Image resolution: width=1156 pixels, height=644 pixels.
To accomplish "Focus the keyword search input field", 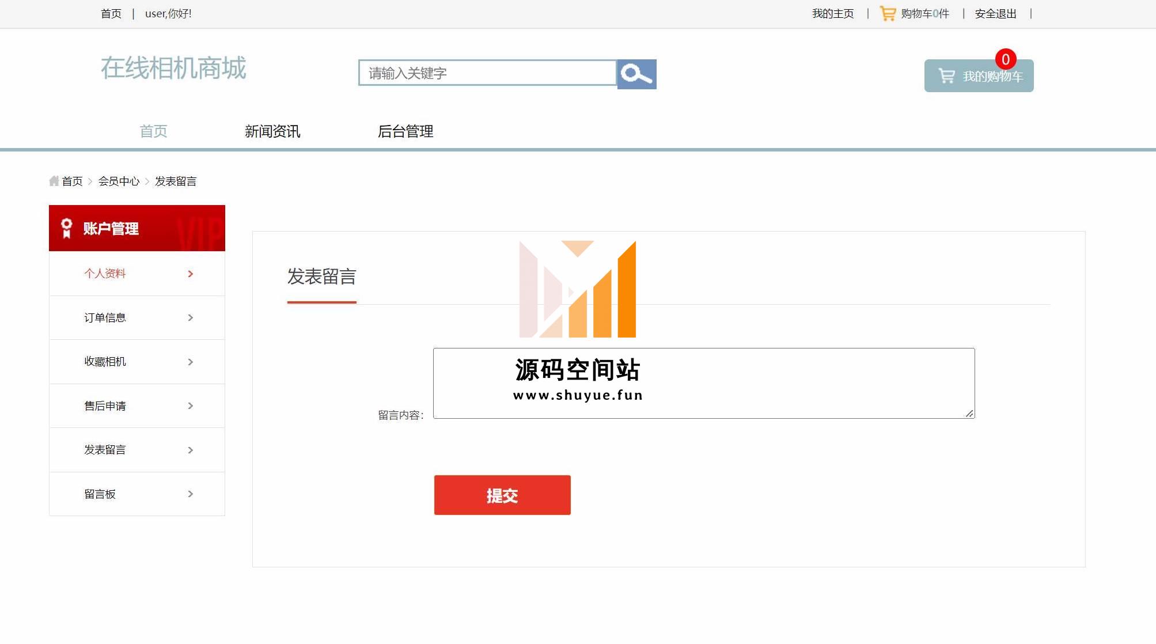I will point(487,73).
